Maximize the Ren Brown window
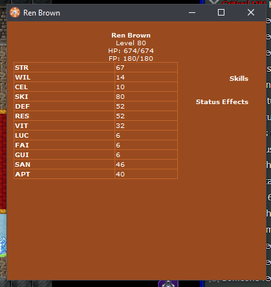Screen dimensions: 271x287 [x=221, y=12]
